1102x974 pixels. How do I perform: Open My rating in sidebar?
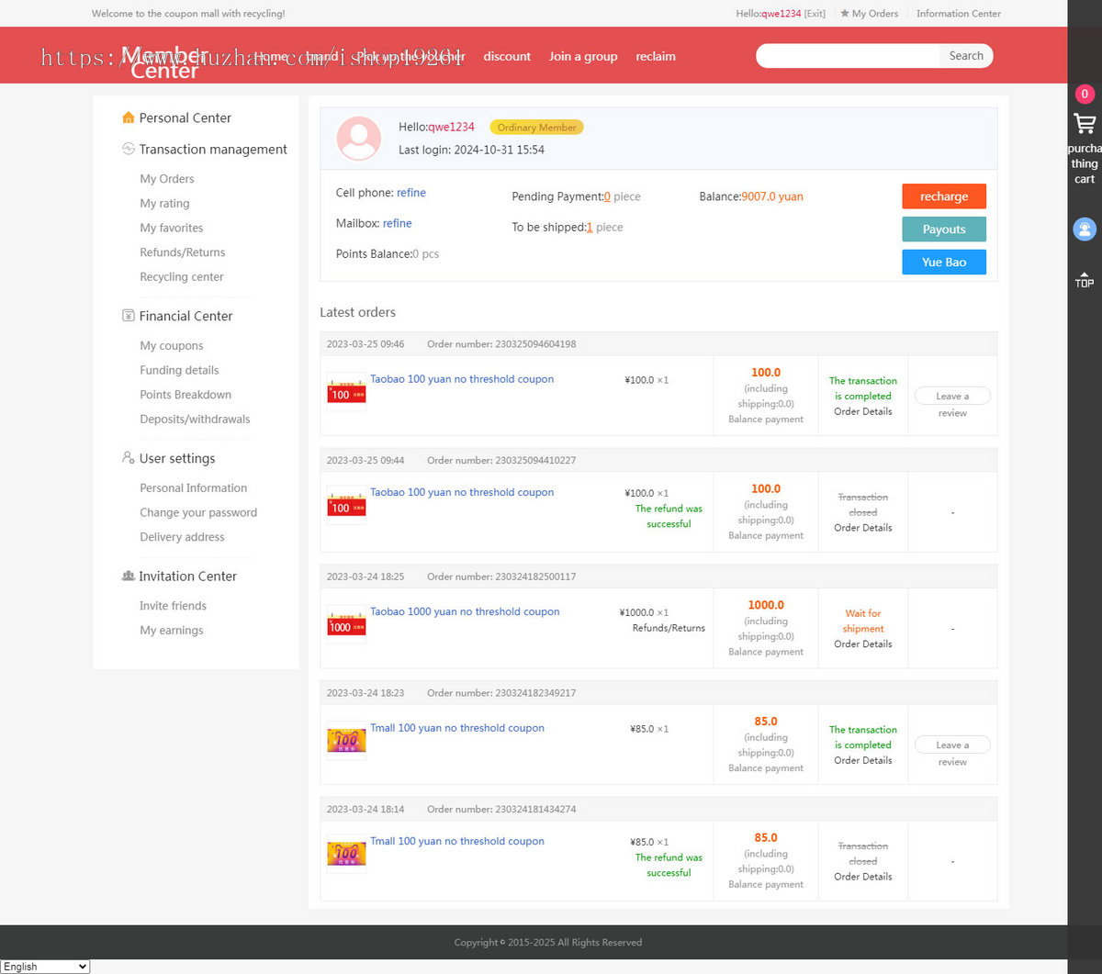point(164,204)
